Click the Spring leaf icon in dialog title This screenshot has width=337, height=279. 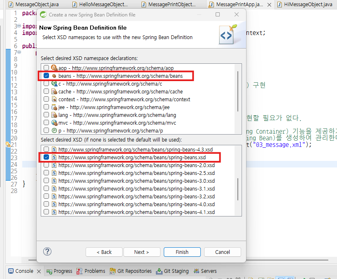(x=43, y=14)
